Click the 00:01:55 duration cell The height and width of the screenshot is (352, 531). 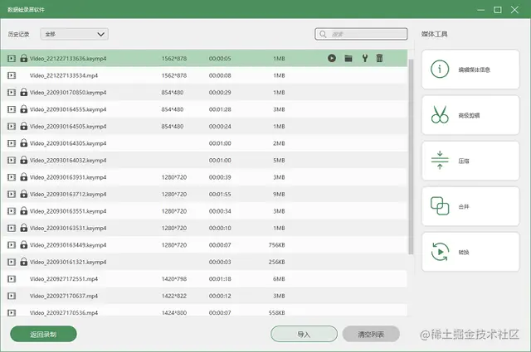coord(220,194)
